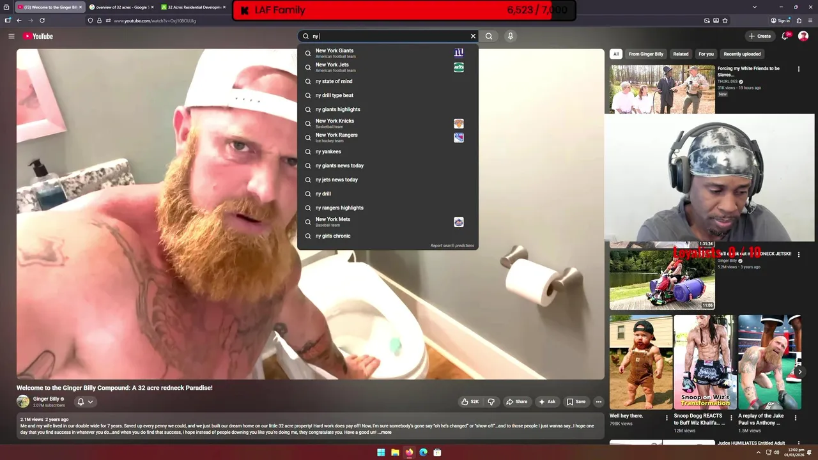818x460 pixels.
Task: Choose 'ny girls chronic' suggestion
Action: pos(387,236)
